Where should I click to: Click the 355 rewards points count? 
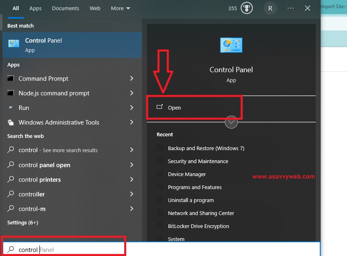coord(233,9)
